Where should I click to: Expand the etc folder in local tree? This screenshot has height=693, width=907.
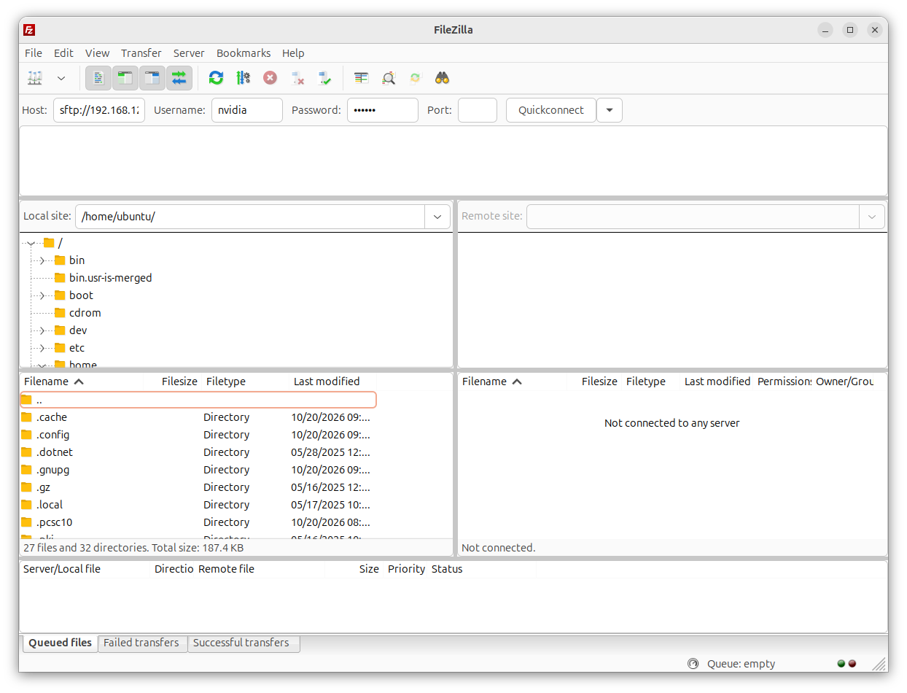click(x=42, y=348)
